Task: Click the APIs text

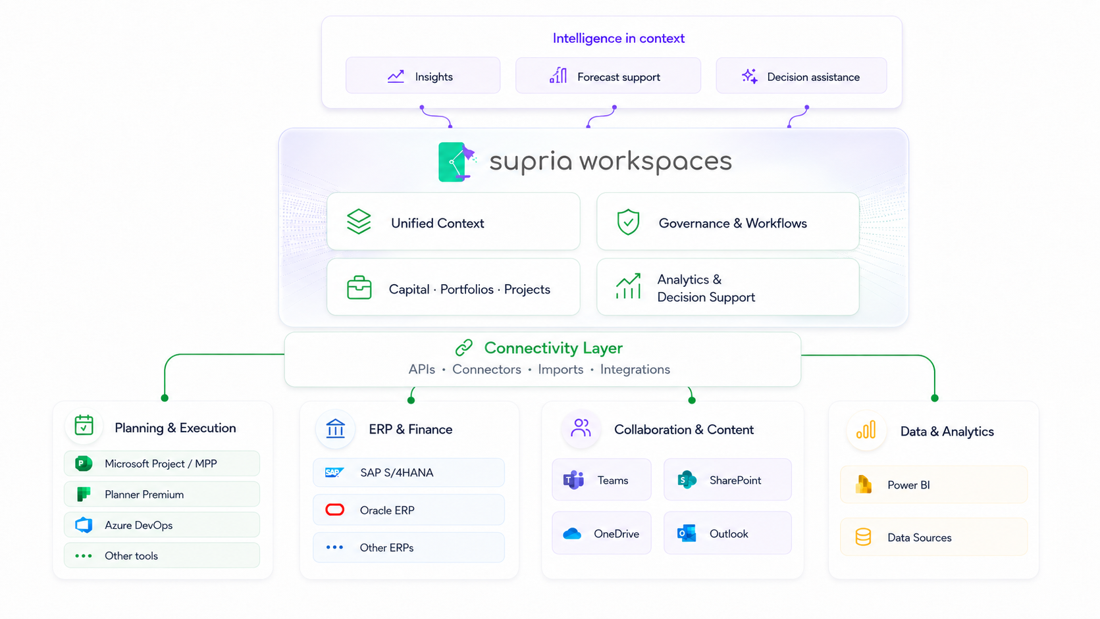Action: point(422,369)
